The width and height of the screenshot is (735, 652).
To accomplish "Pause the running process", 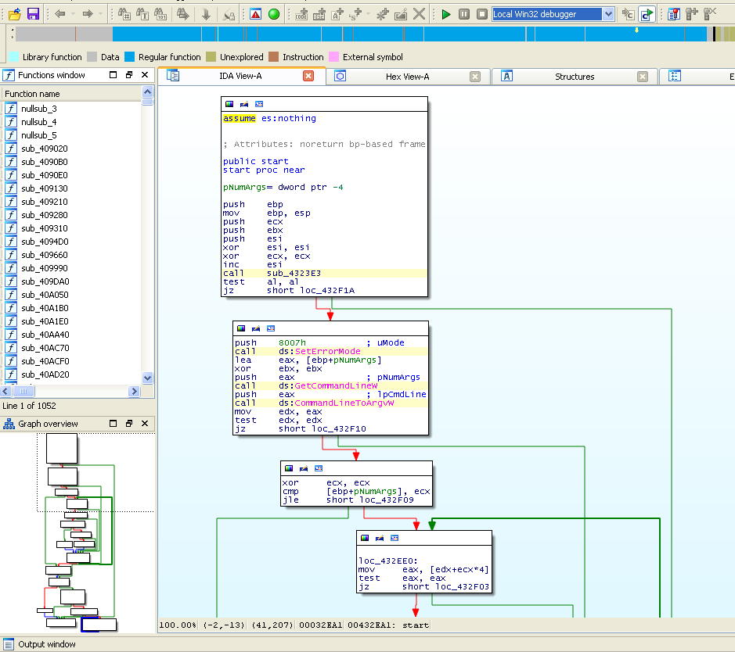I will (x=464, y=14).
